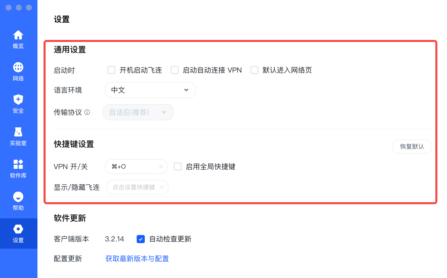This screenshot has width=447, height=278.
Task: Enable the 启用全局快捷键 checkbox
Action: coord(178,167)
